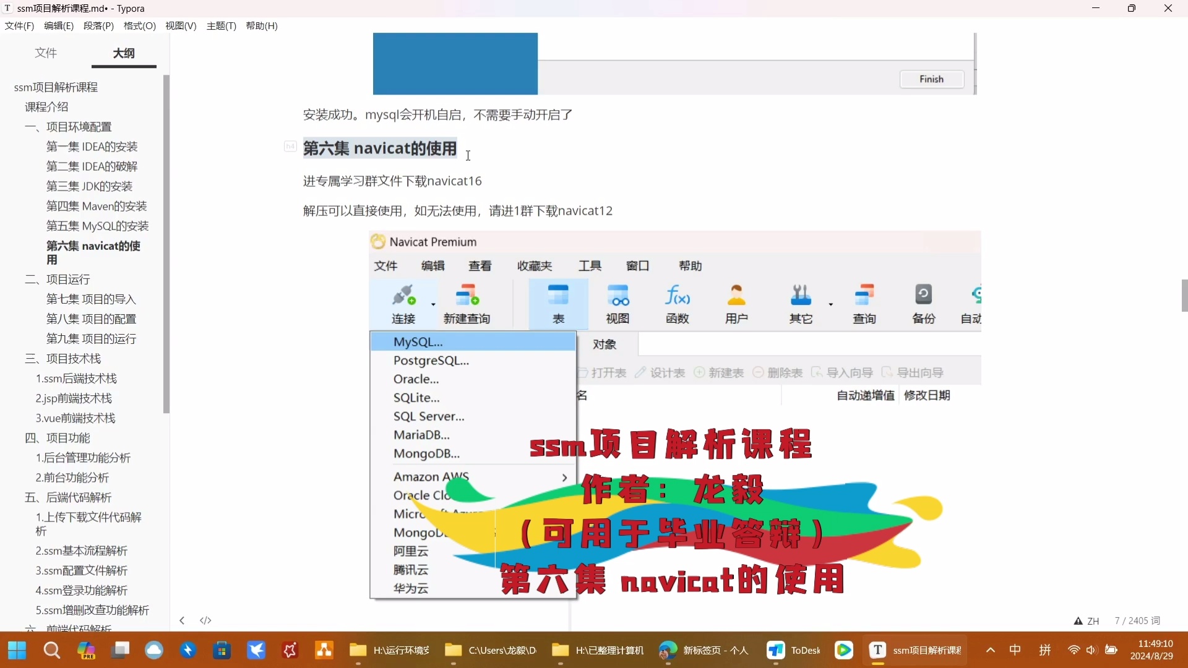Click the 函数 functions icon
The image size is (1188, 668).
(678, 303)
